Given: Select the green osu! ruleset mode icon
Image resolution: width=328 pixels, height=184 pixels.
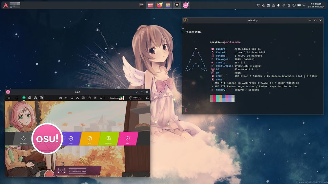Looking at the screenshot, I should (24, 98).
